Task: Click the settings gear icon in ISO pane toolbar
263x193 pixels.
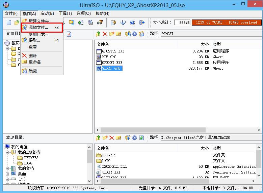Action: tap(134, 34)
